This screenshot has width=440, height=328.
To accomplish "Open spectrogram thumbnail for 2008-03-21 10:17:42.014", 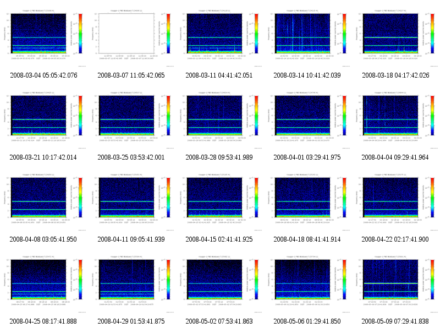I will coord(44,119).
